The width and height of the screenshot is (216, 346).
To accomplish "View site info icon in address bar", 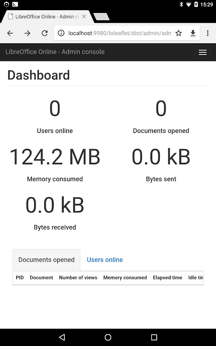I will pyautogui.click(x=61, y=33).
